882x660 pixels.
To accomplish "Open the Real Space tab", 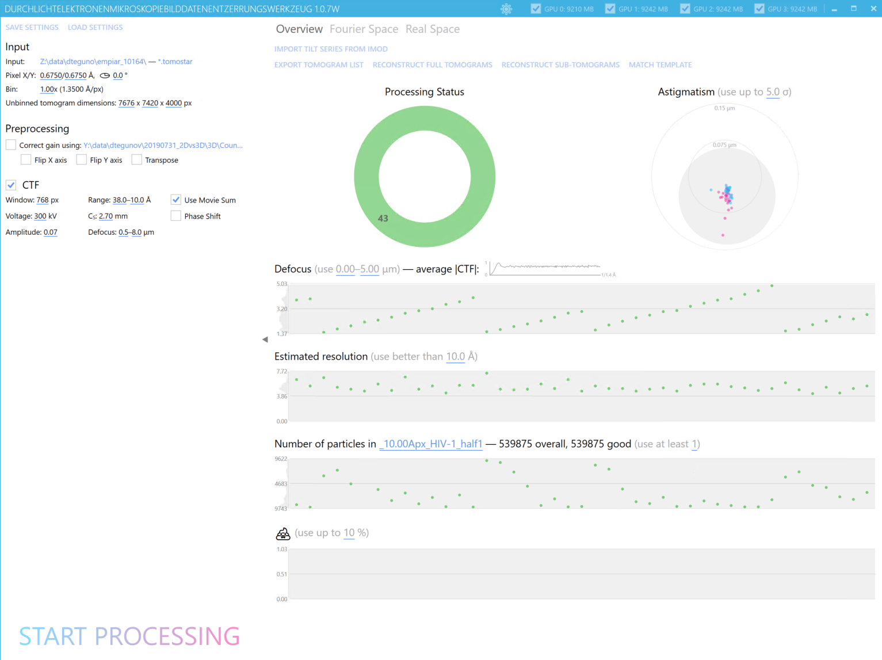I will click(x=432, y=29).
